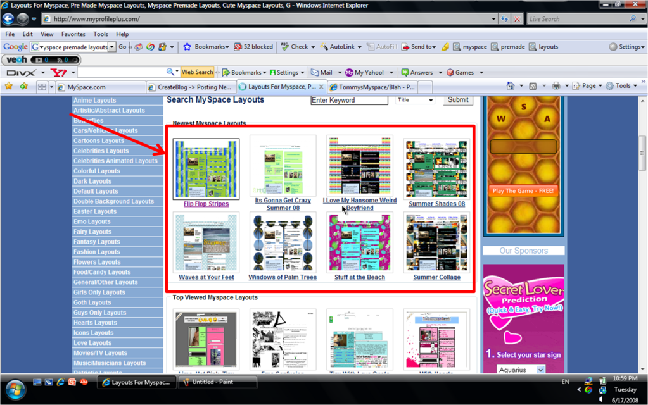Open the Quick Tabs grid view

(x=42, y=87)
